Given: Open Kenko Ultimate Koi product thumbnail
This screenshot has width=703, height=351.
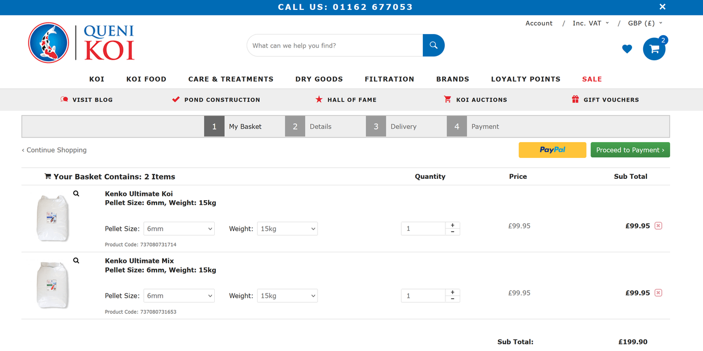Looking at the screenshot, I should tap(52, 218).
